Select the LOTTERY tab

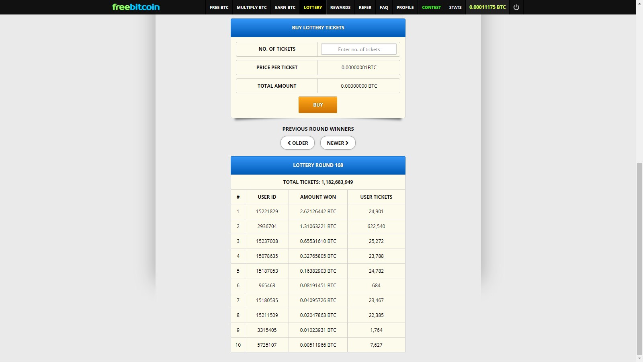(313, 7)
